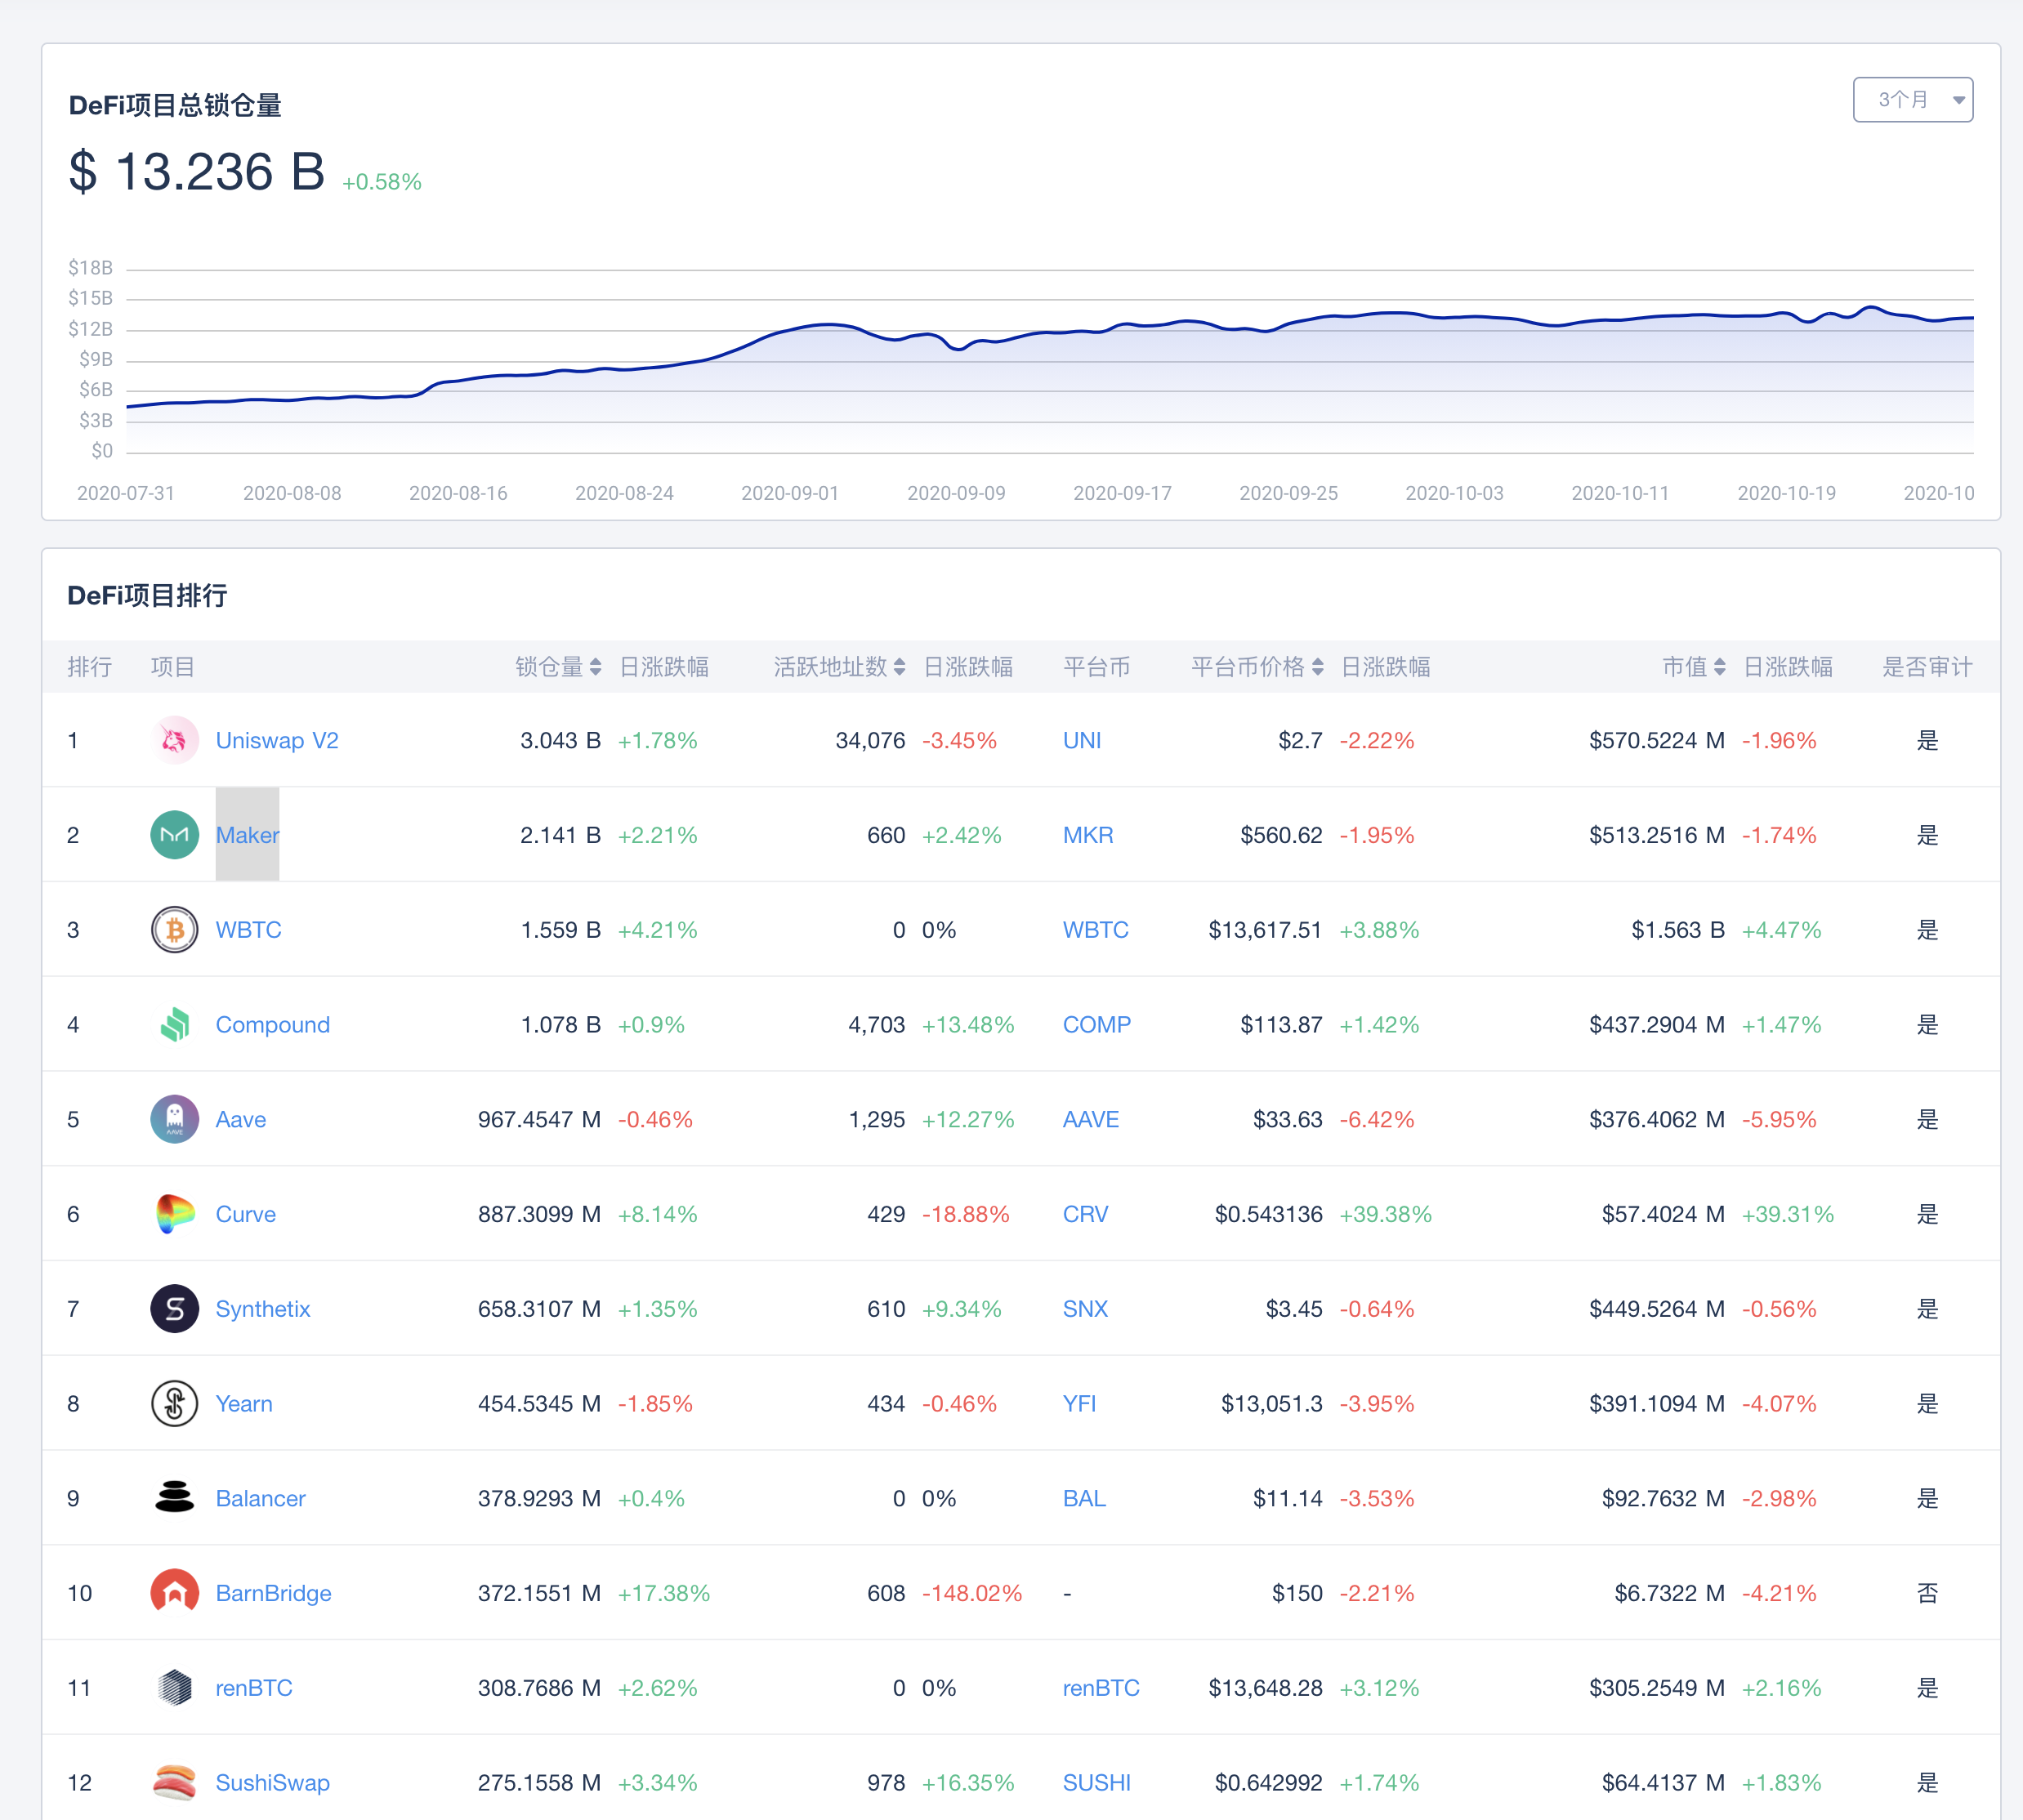Click the Uniswap V2 unicorn logo

pyautogui.click(x=174, y=740)
